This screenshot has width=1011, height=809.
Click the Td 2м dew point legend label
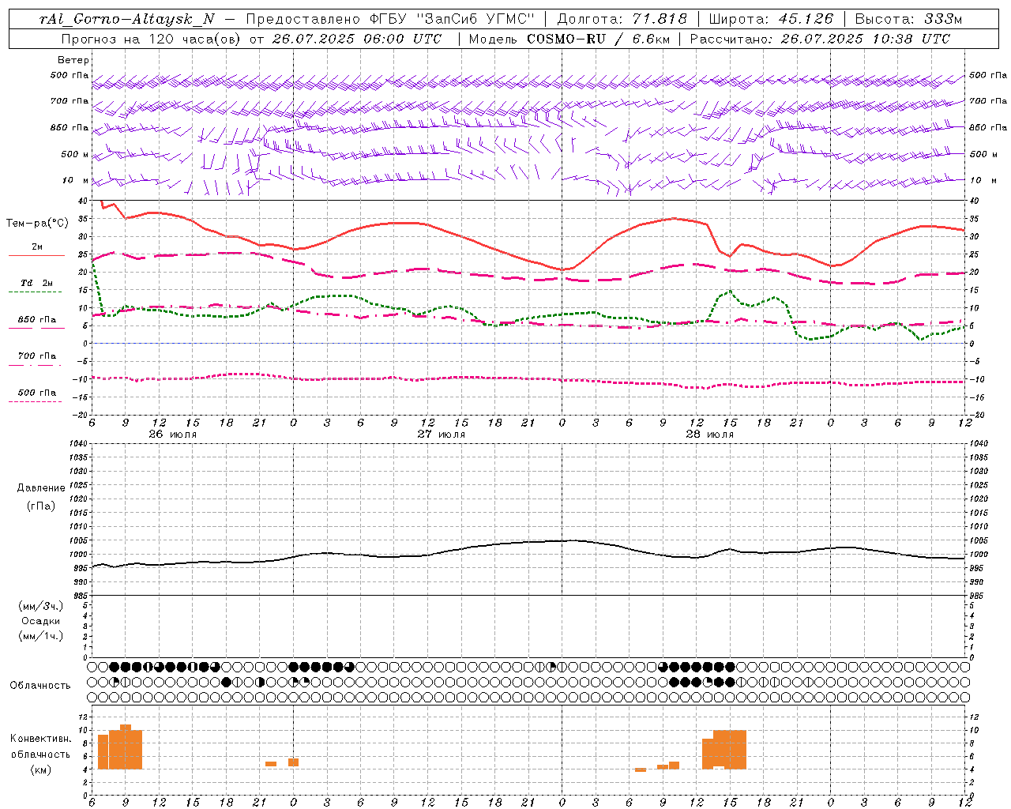tap(36, 283)
